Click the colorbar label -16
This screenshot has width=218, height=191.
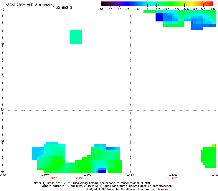[x=100, y=9]
